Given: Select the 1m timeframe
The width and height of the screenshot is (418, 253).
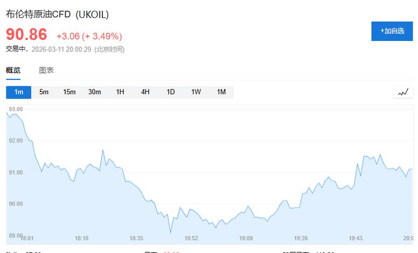Looking at the screenshot, I should click(19, 92).
